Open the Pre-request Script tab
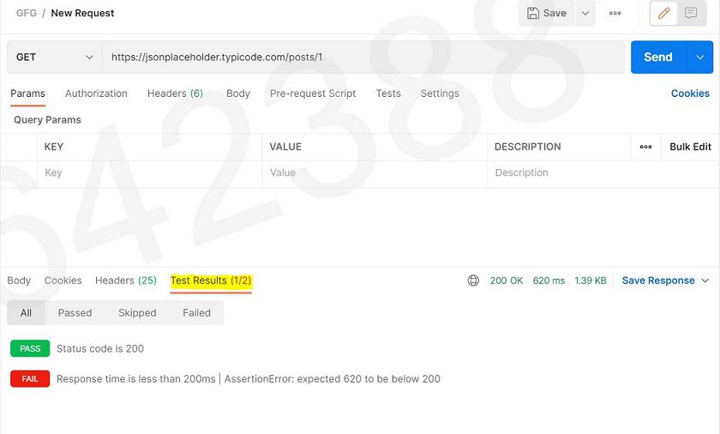 [313, 93]
